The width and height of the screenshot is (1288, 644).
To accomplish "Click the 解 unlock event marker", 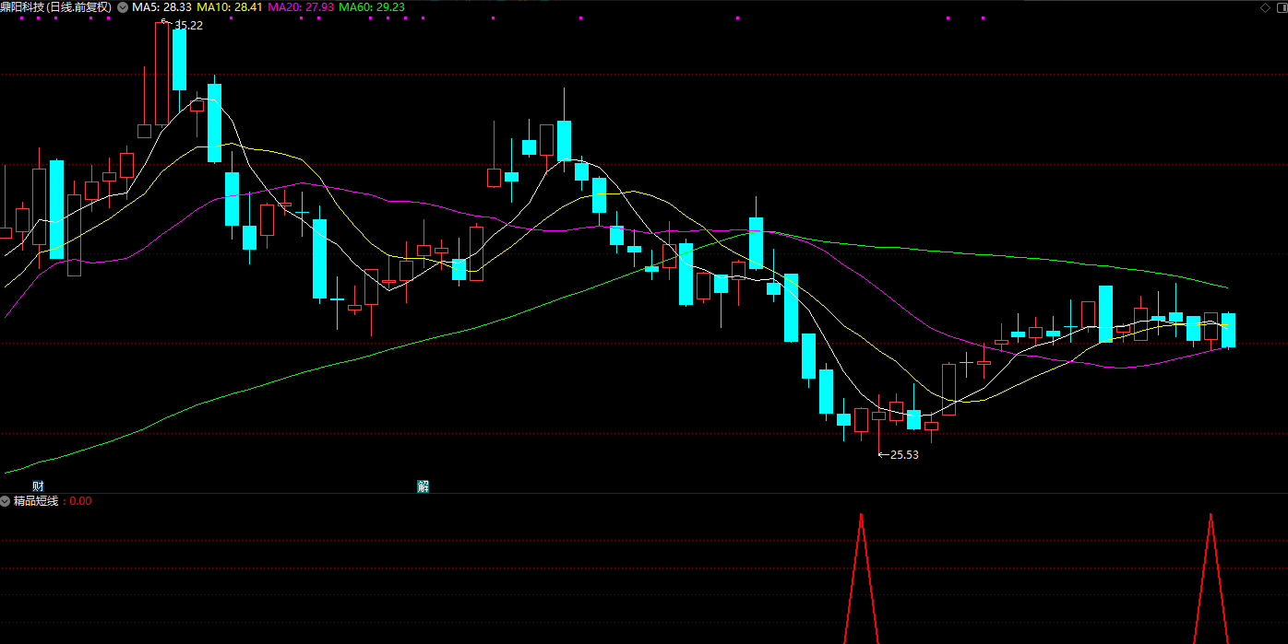I will pos(423,486).
